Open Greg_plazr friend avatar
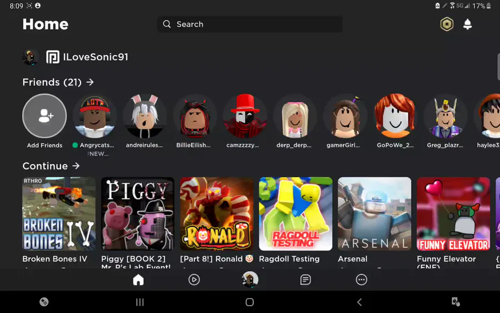The width and height of the screenshot is (500, 313). [446, 116]
